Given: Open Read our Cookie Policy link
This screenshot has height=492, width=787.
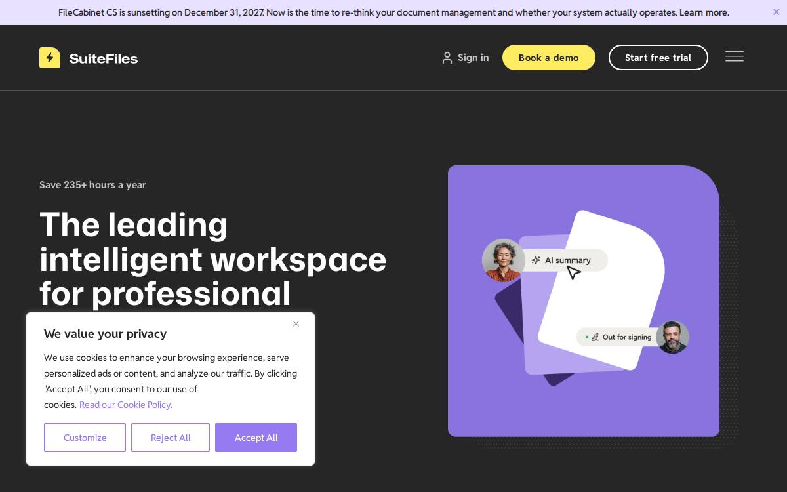Looking at the screenshot, I should pyautogui.click(x=126, y=405).
